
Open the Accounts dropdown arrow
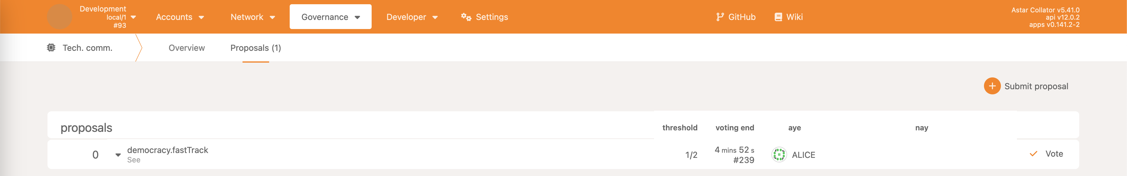tap(201, 18)
